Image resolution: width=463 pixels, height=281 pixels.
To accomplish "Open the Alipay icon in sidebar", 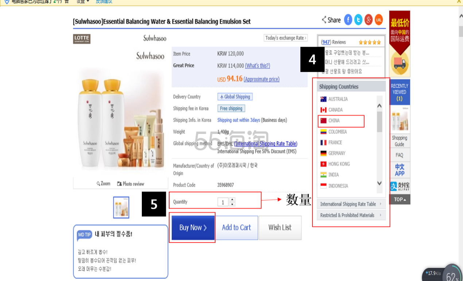I will (x=400, y=186).
